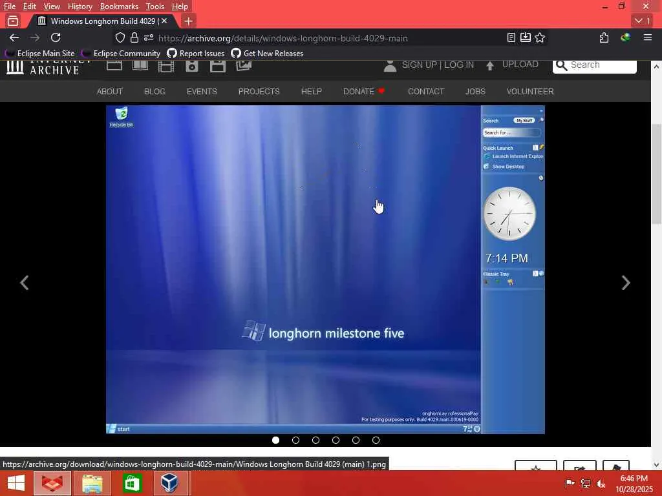Select the fifth carousel dot

click(x=356, y=440)
